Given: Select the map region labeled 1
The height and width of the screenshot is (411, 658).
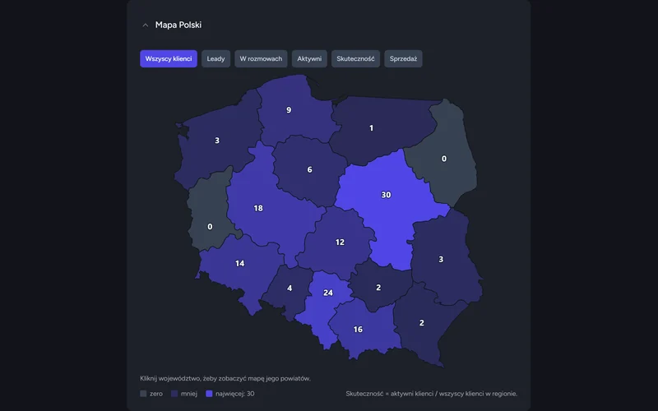Looking at the screenshot, I should coord(372,128).
